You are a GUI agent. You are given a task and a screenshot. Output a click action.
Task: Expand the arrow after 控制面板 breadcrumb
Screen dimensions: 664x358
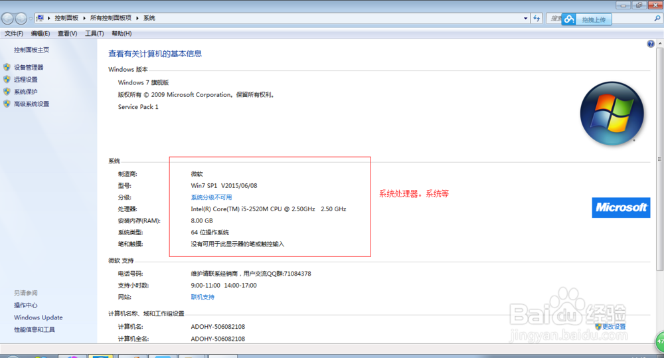click(x=84, y=18)
